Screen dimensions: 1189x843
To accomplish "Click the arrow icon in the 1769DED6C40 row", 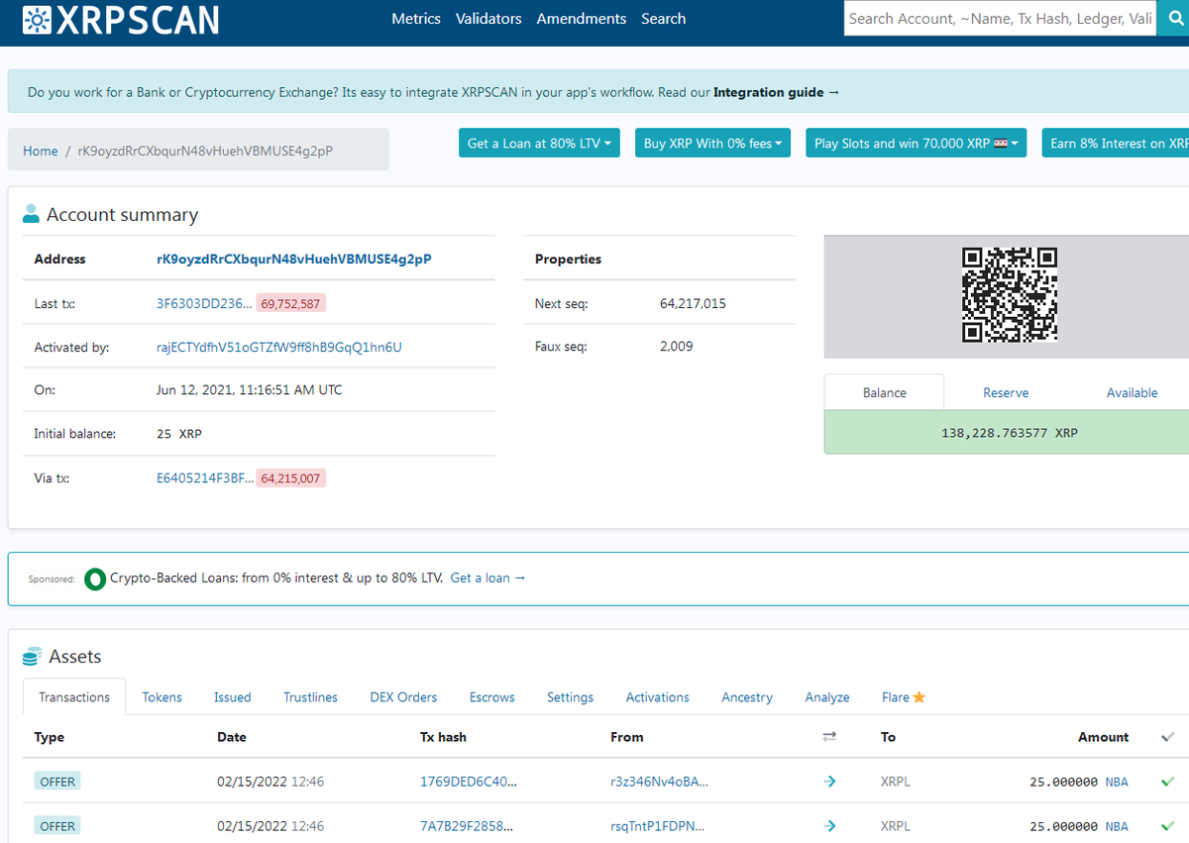I will click(x=830, y=782).
